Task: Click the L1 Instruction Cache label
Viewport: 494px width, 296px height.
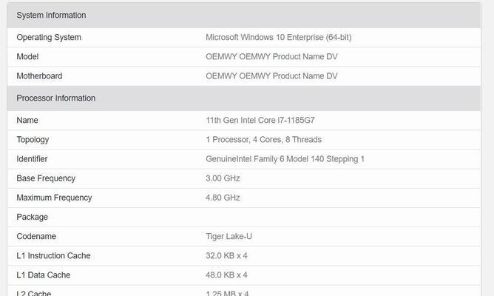Action: [x=53, y=255]
